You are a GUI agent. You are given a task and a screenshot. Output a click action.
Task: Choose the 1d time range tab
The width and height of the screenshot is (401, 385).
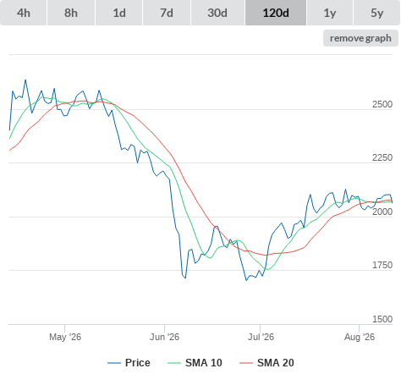tap(119, 13)
